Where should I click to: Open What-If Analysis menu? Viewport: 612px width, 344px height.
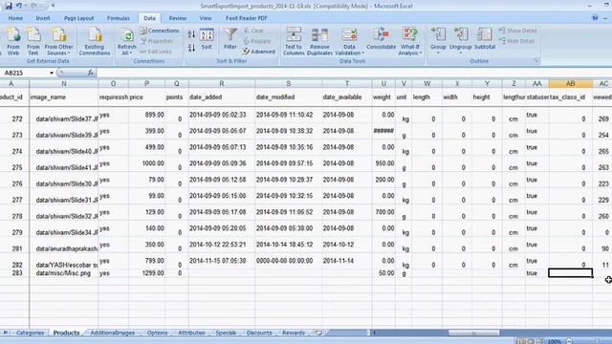coord(409,41)
